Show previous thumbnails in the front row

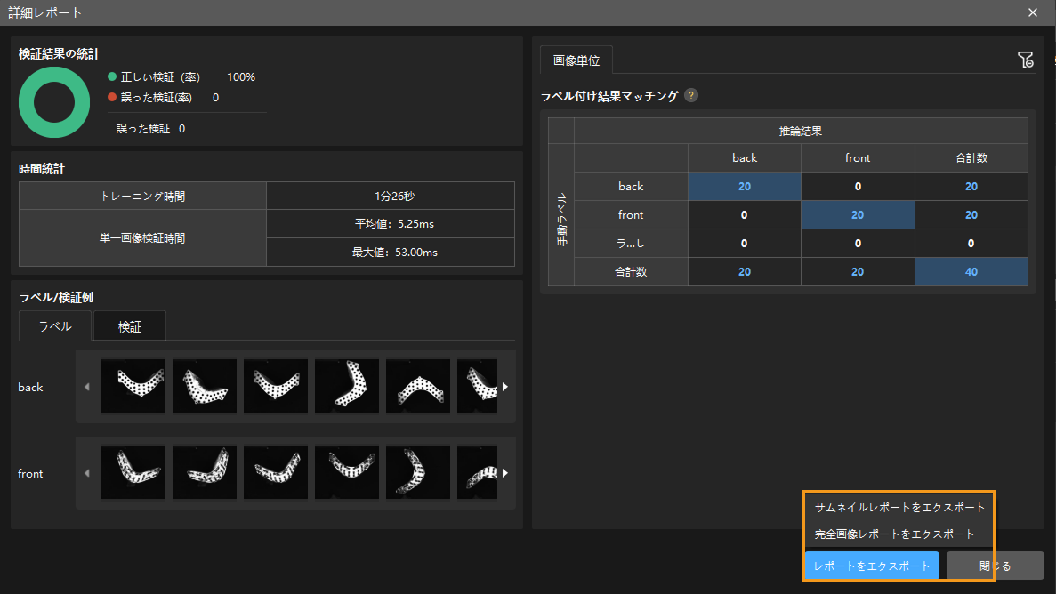click(87, 473)
